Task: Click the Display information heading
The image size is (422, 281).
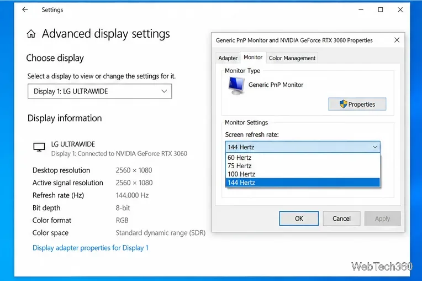Action: (65, 118)
